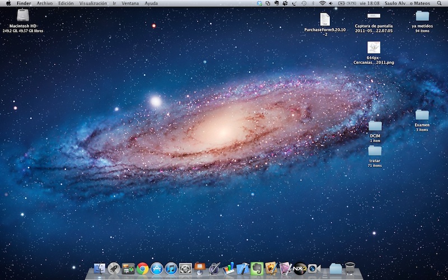Click the phone handset menu bar icon
The width and height of the screenshot is (448, 280).
[x=295, y=3]
